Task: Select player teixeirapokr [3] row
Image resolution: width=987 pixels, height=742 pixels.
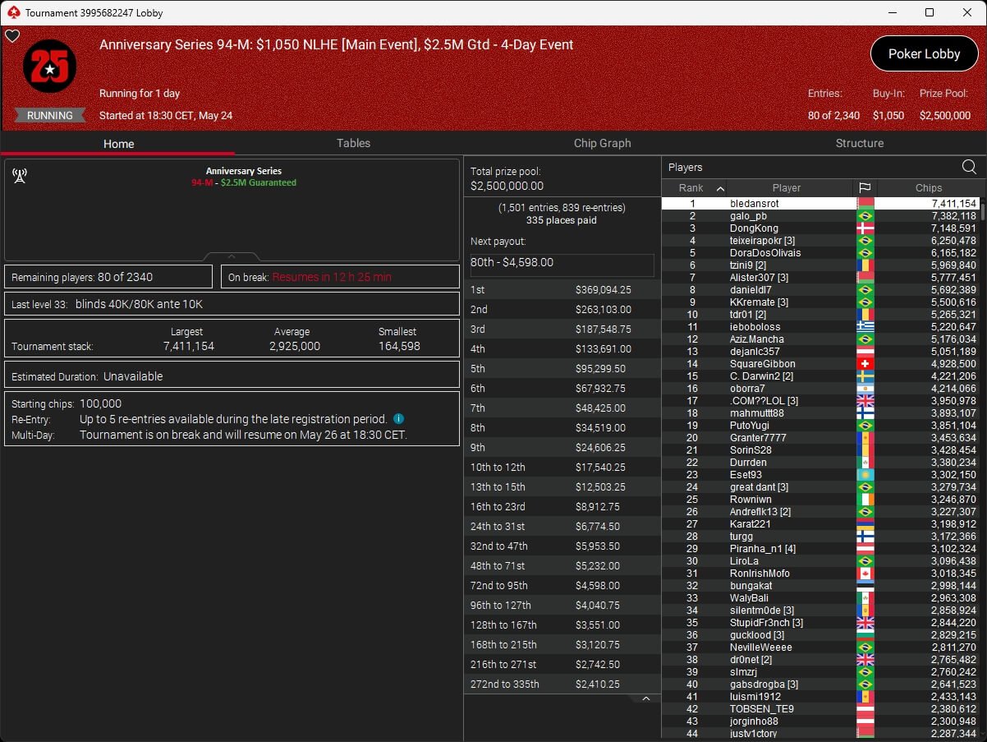Action: pyautogui.click(x=819, y=240)
